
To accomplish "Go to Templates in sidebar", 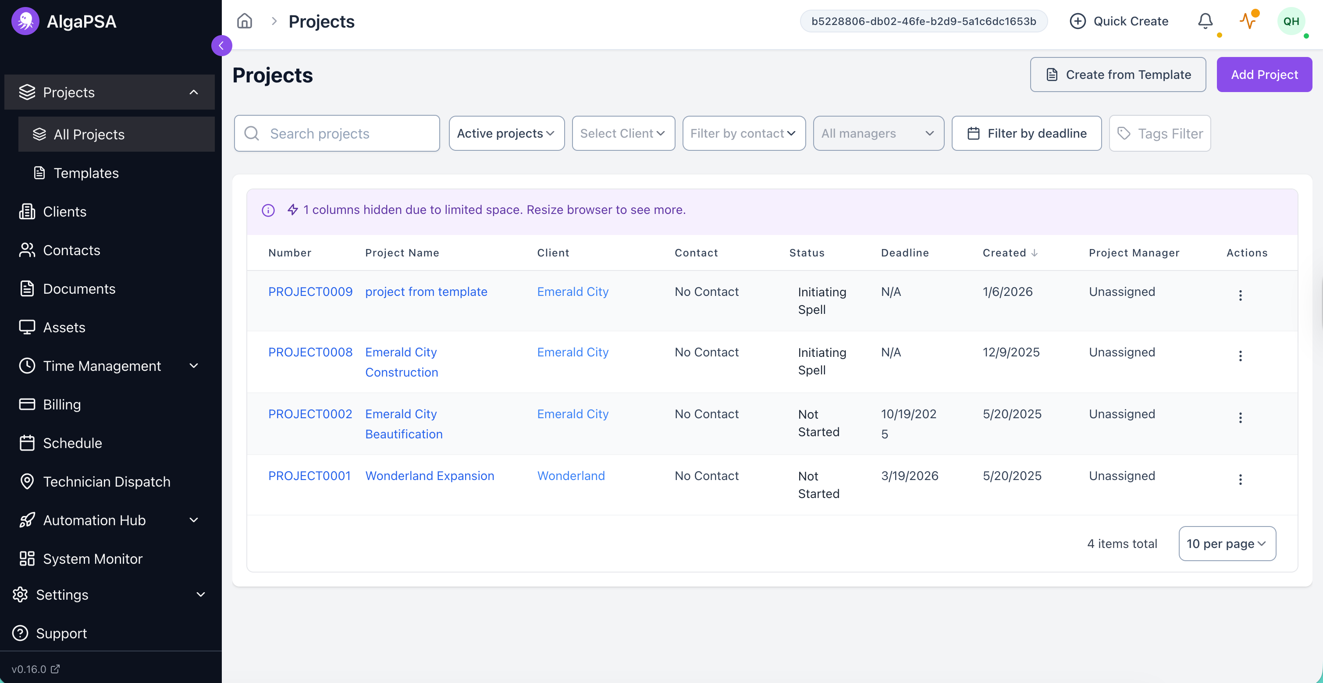I will click(86, 173).
